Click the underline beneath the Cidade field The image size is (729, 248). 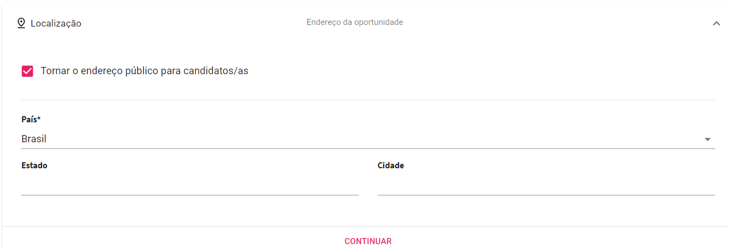click(546, 195)
